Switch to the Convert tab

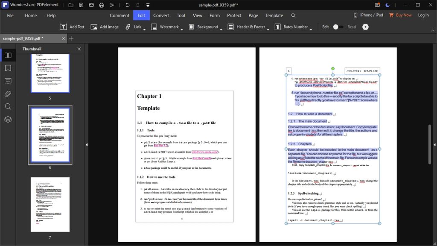click(x=161, y=15)
